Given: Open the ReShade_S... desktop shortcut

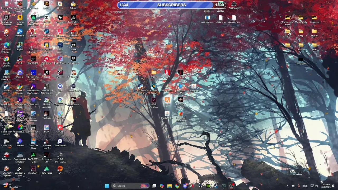Looking at the screenshot, I should click(20, 129).
